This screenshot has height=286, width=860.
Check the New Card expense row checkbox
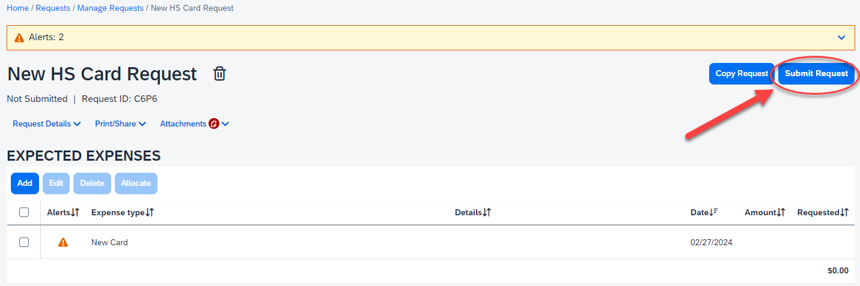point(24,242)
